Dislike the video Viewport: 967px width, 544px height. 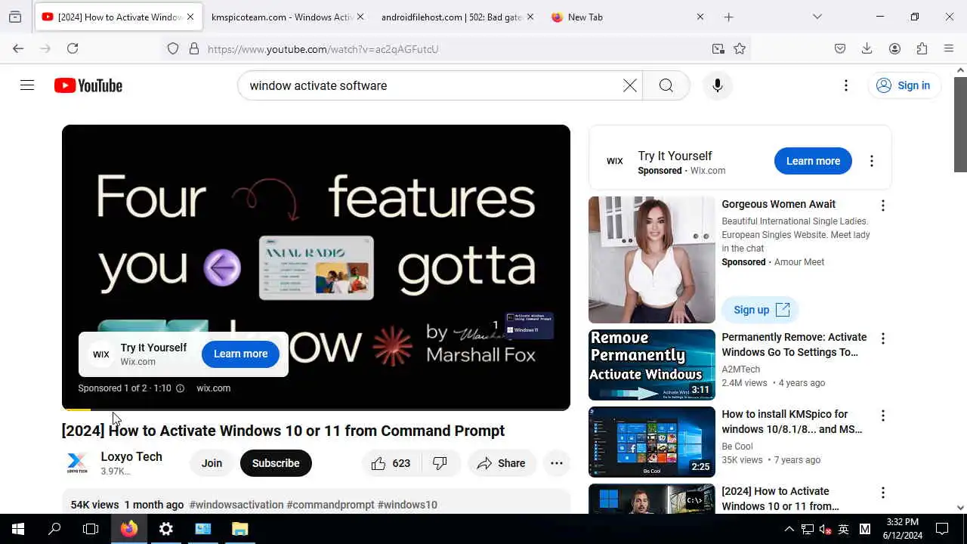click(x=440, y=463)
